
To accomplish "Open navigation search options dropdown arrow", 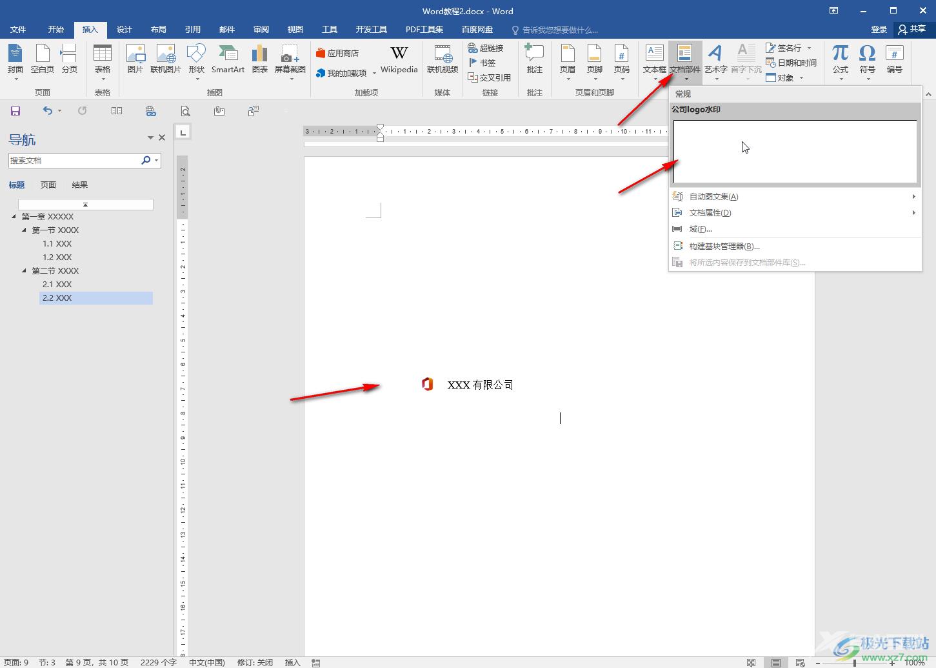I will [157, 161].
